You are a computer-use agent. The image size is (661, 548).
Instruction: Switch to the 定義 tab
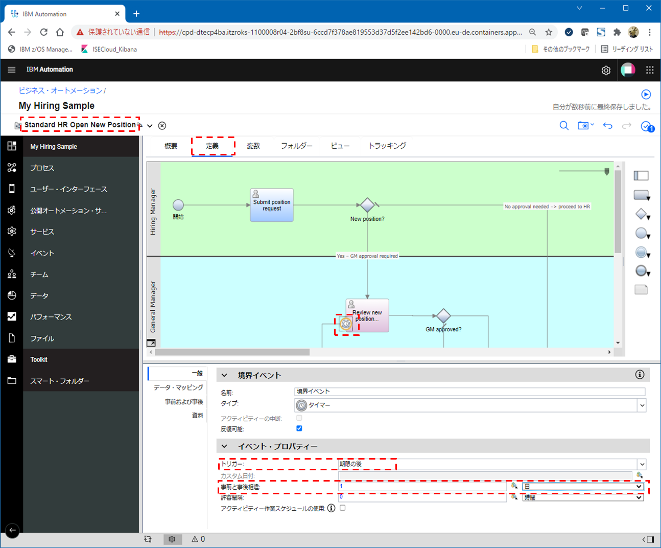coord(213,146)
